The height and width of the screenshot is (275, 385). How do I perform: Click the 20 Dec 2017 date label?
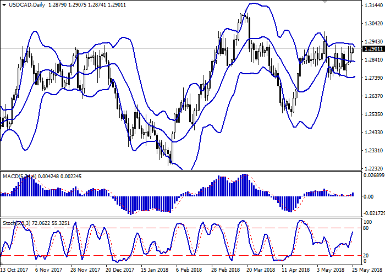point(120,270)
